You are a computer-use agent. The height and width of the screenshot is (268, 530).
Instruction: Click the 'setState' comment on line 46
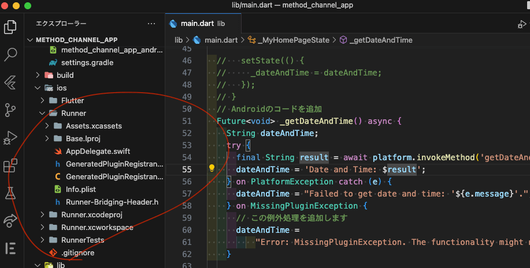[260, 61]
